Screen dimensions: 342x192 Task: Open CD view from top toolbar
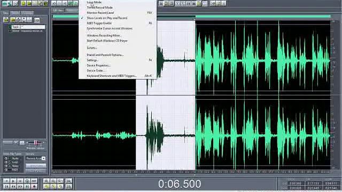tap(15, 3)
